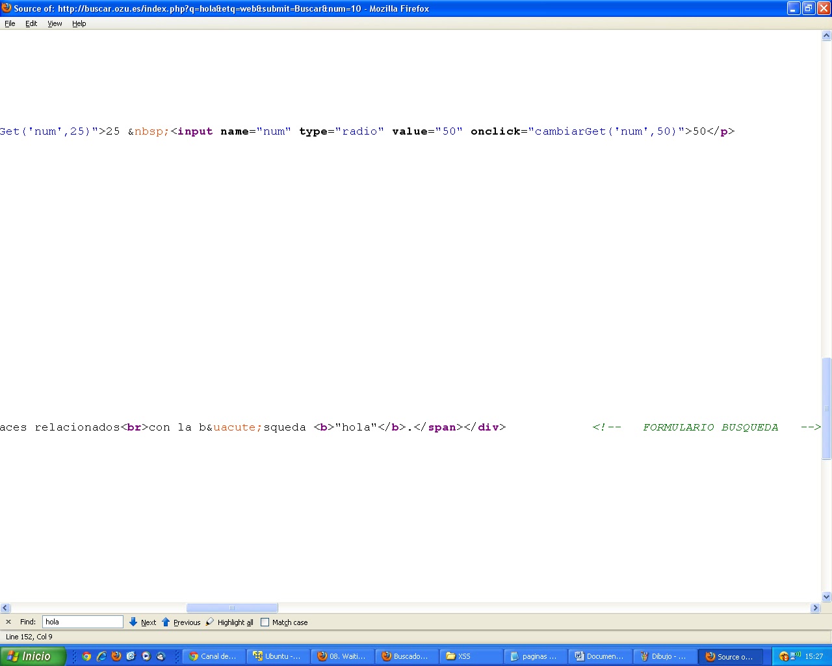The width and height of the screenshot is (832, 666).
Task: Switch to Ubuntu VMware taskbar window
Action: pos(278,656)
